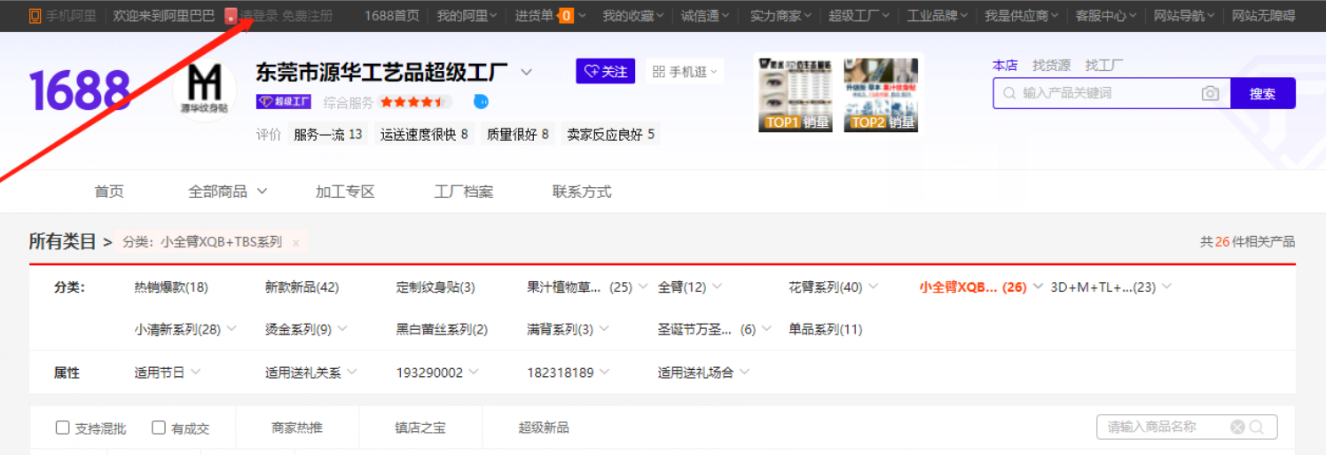This screenshot has height=455, width=1326.
Task: Click the camera image search icon
Action: (x=1210, y=93)
